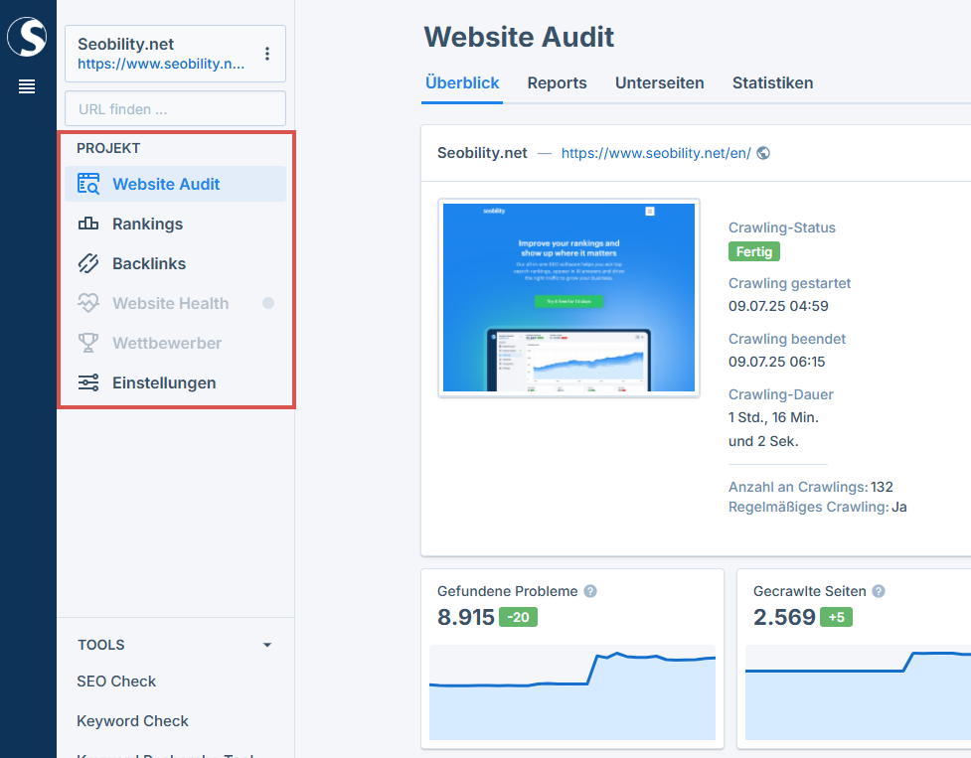971x758 pixels.
Task: Click the -20 change badge
Action: click(x=519, y=617)
